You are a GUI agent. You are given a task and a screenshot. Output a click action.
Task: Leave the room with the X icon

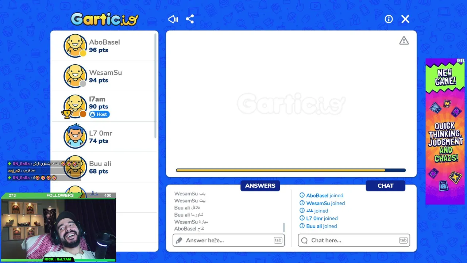point(405,19)
